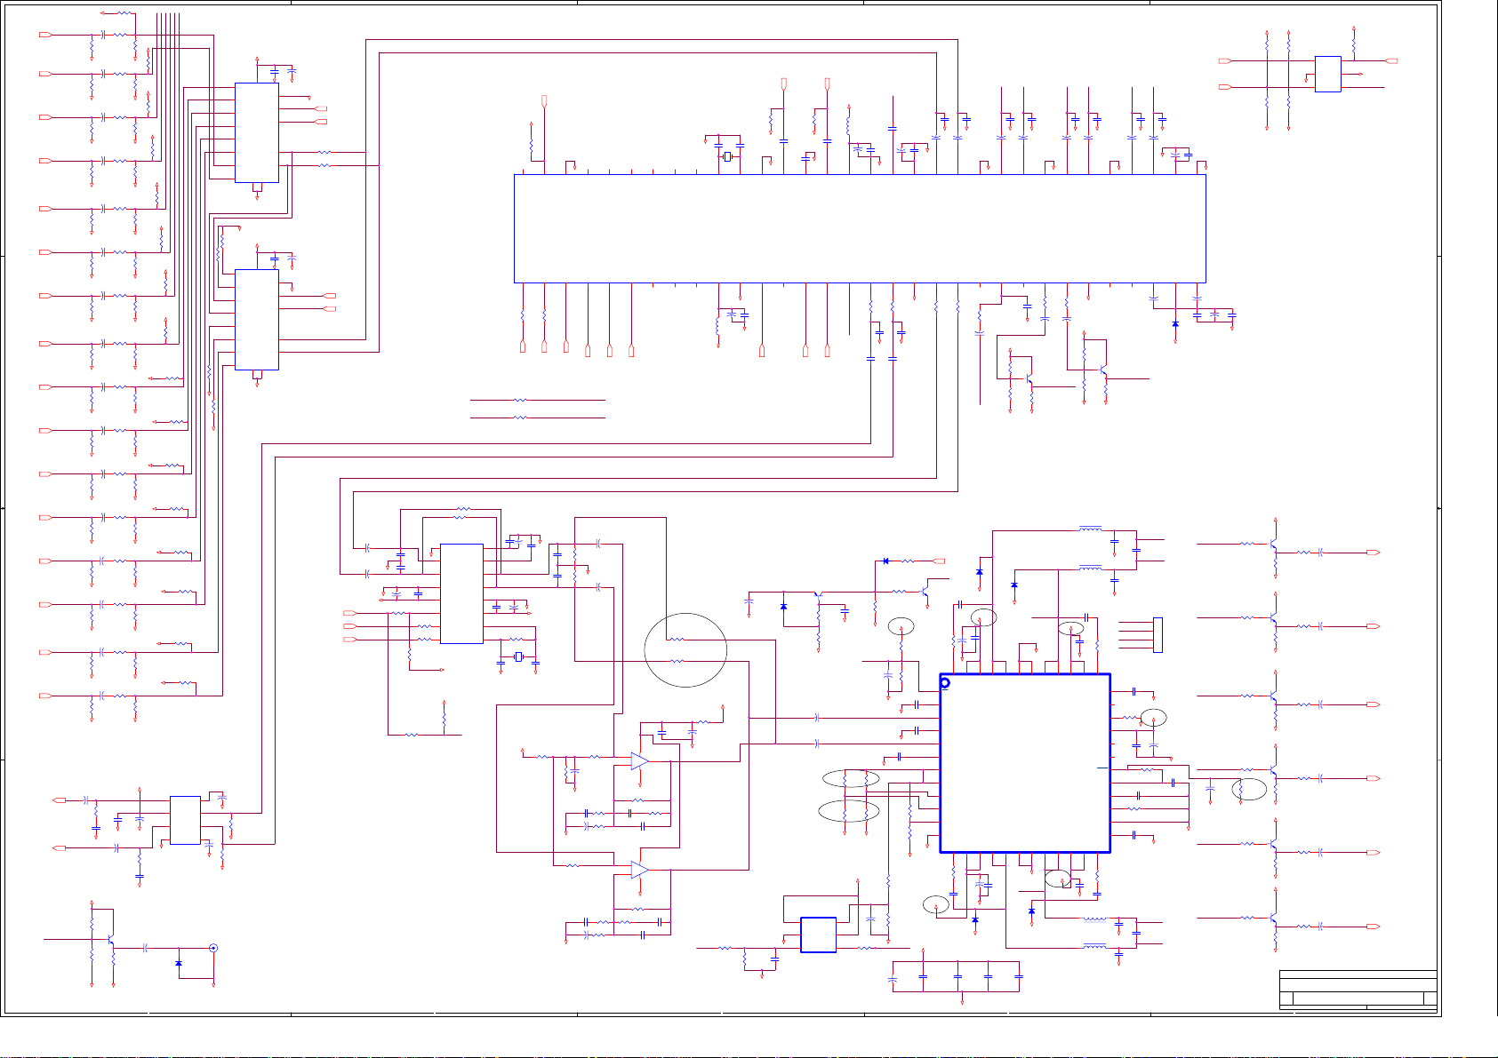Select the small IC at the lower left
This screenshot has height=1058, width=1498.
point(185,820)
